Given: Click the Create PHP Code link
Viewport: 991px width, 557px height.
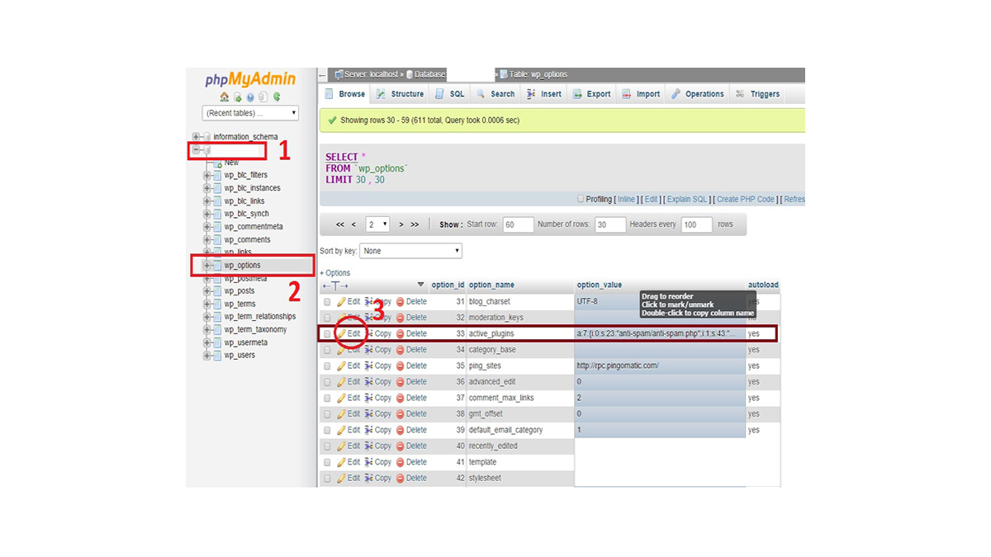Looking at the screenshot, I should (746, 199).
